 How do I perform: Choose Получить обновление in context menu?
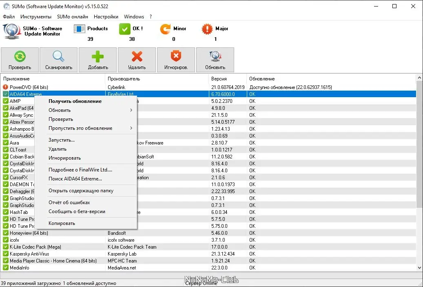tap(75, 101)
